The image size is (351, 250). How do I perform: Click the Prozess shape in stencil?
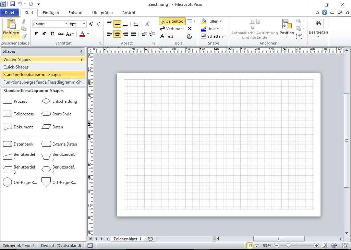point(8,101)
